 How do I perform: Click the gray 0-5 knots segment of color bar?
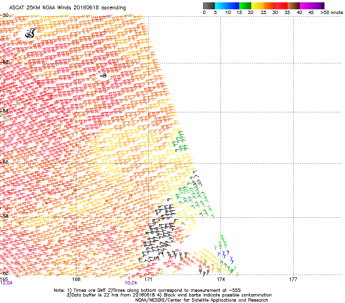click(209, 6)
